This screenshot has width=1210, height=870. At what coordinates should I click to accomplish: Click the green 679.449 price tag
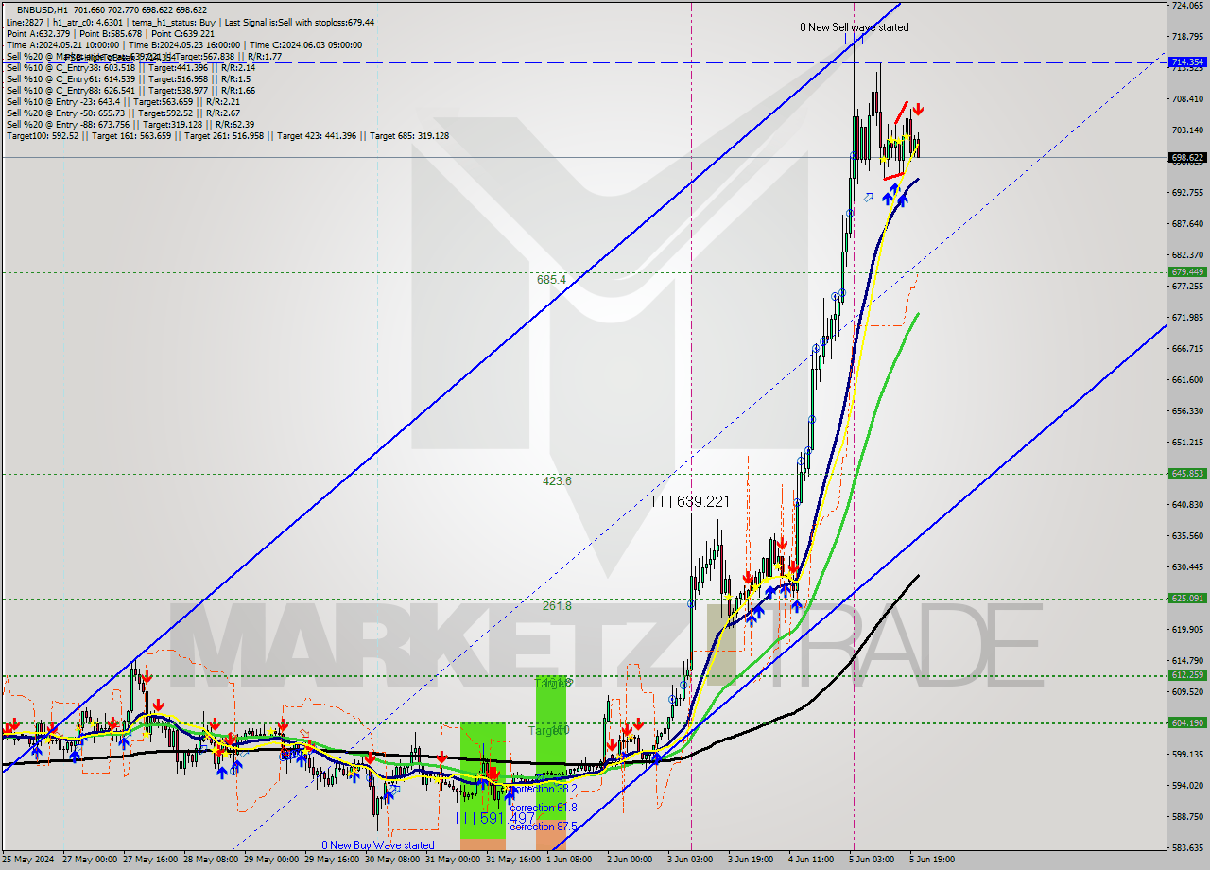click(1187, 271)
